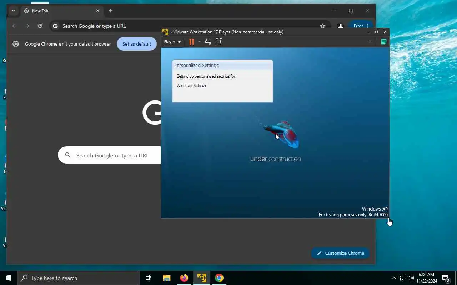457x285 pixels.
Task: Open Task View on the taskbar
Action: click(x=149, y=278)
